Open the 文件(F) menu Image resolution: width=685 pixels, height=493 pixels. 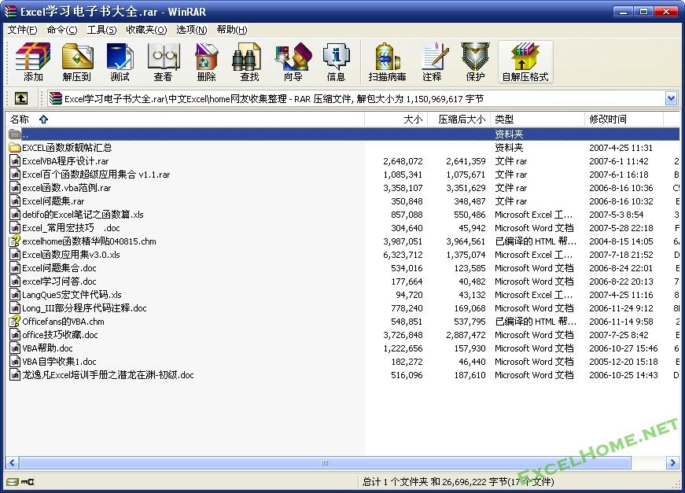pyautogui.click(x=22, y=30)
